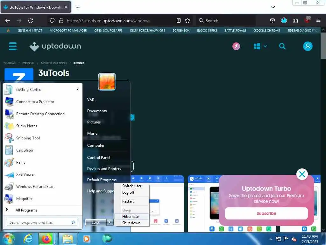326x245 pixels.
Task: Toggle power options arrow next to Lock
Action: coord(110,222)
